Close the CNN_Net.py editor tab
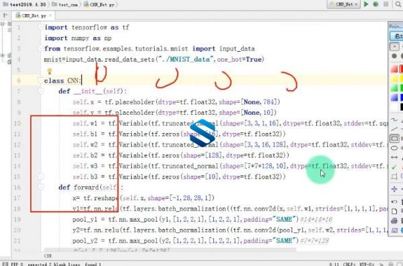403x266 pixels. pos(50,15)
